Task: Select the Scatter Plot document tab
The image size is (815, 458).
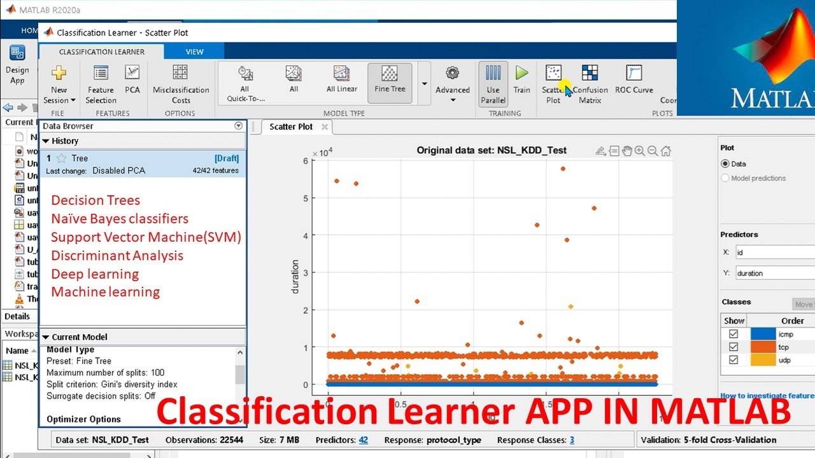Action: pos(291,127)
